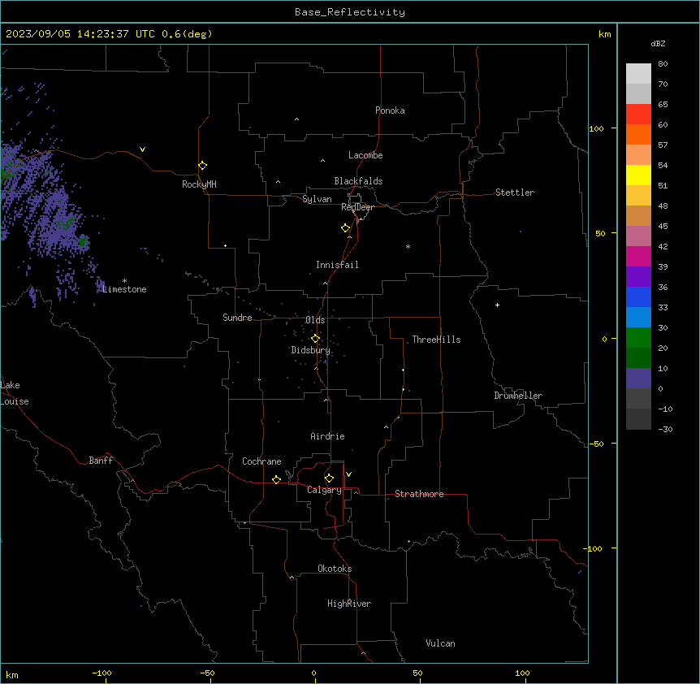Click the RockyMH town label
The width and height of the screenshot is (700, 684).
(x=199, y=184)
